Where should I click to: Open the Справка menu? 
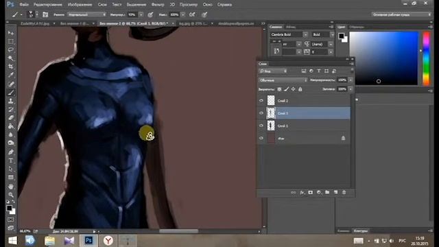click(x=224, y=5)
